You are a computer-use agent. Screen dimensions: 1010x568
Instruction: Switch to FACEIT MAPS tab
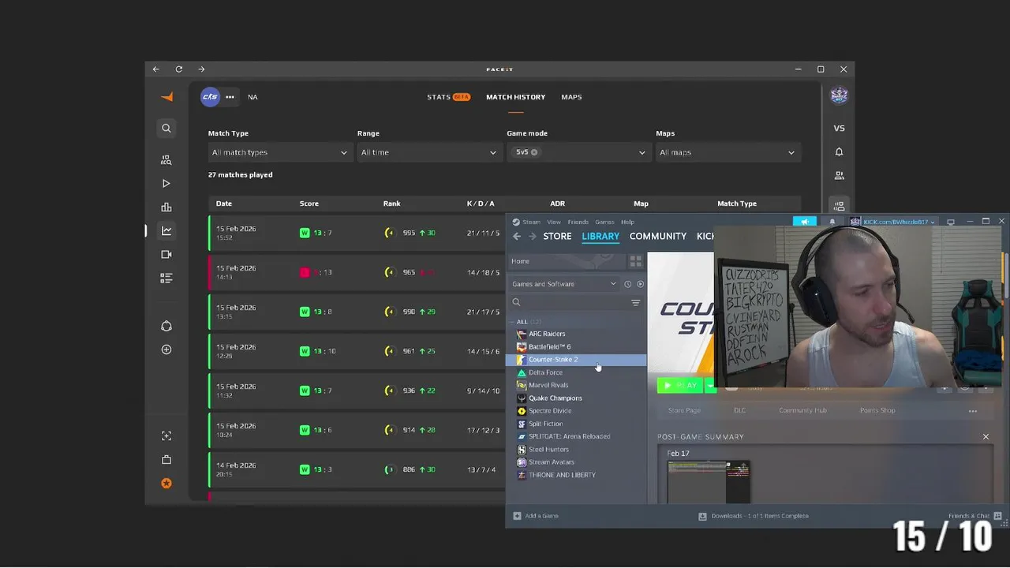click(x=571, y=97)
